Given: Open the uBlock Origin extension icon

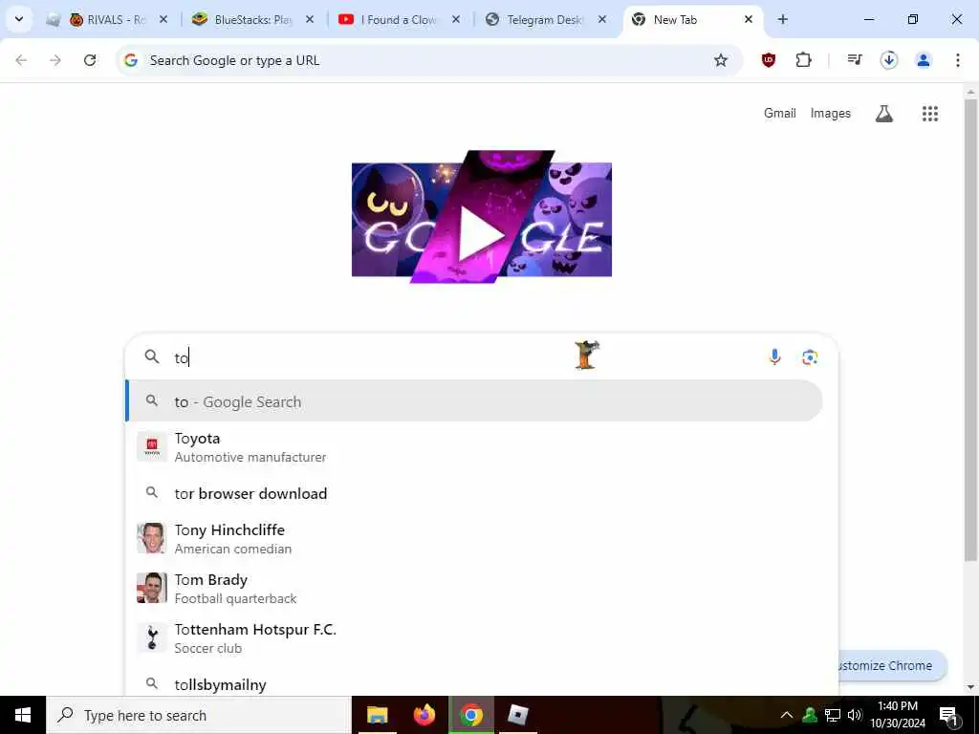Looking at the screenshot, I should 769,60.
